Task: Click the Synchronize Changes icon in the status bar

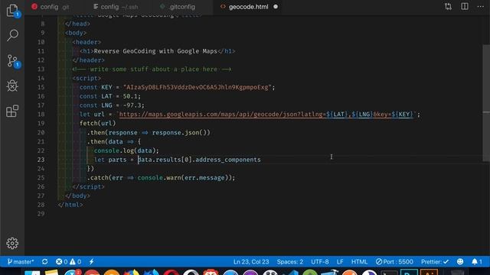Action: tap(44, 261)
